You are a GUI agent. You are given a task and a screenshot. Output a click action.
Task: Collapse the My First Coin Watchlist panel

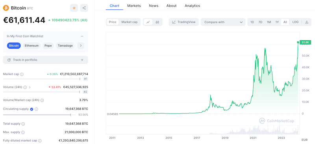(82, 36)
